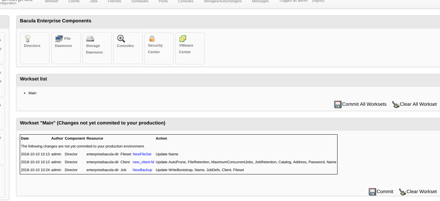Click Clear All Workset label
Viewport: 440px width, 201px height.
point(418,104)
